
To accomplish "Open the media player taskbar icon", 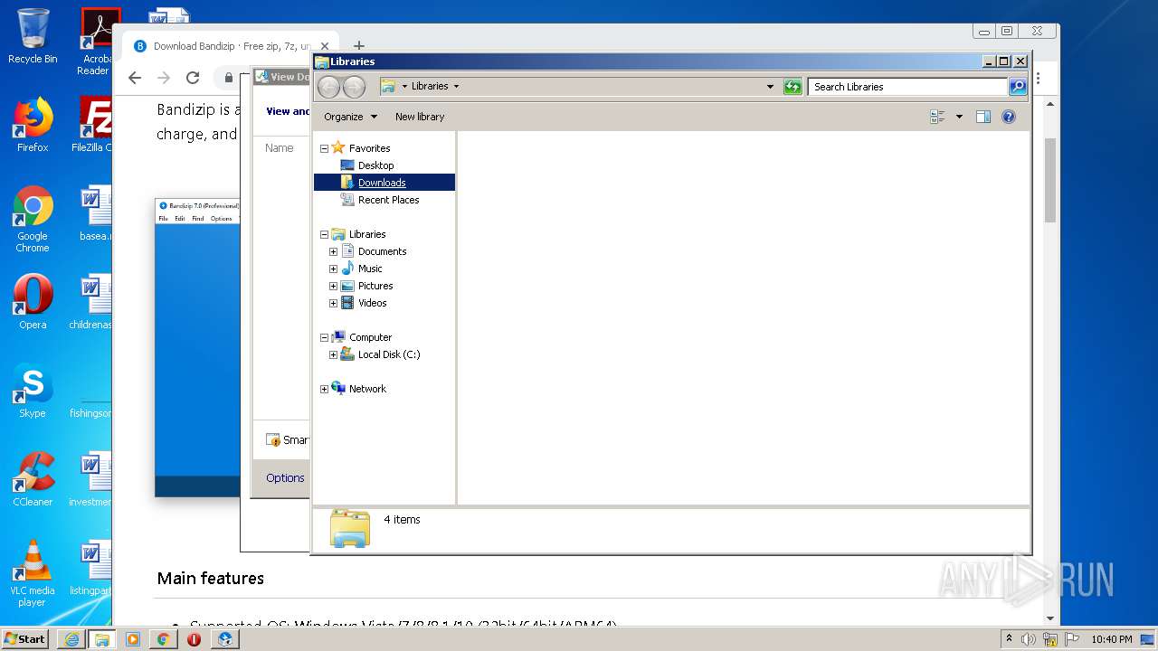I will tap(133, 639).
